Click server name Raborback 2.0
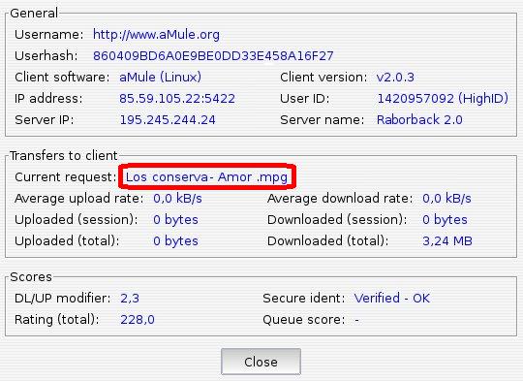 coord(419,120)
